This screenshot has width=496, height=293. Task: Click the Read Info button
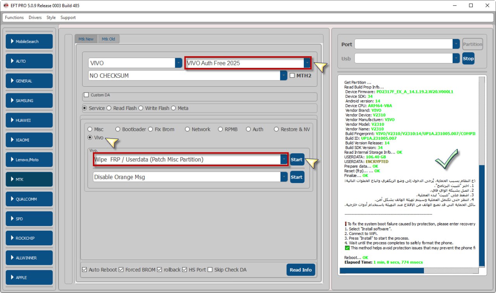click(x=301, y=270)
